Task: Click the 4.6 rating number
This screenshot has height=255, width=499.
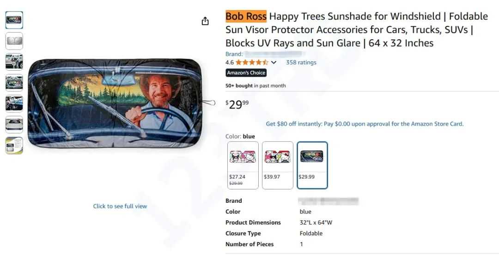Action: 230,62
